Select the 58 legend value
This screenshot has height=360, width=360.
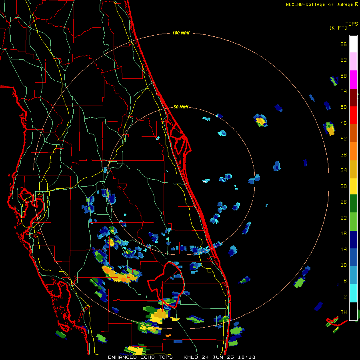[344, 76]
